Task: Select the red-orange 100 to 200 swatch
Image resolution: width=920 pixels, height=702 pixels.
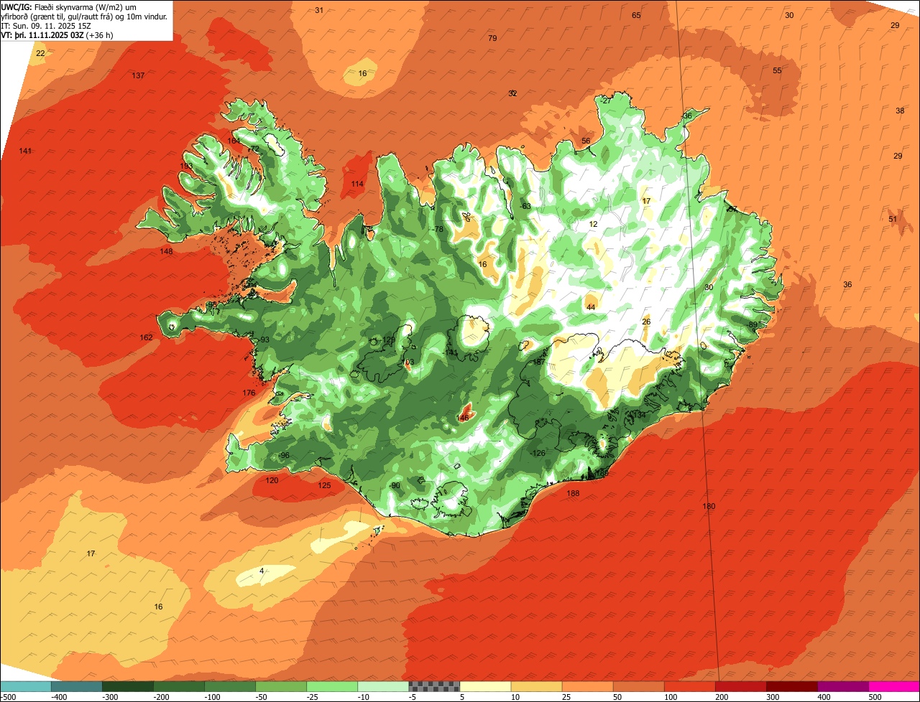Action: 690,686
